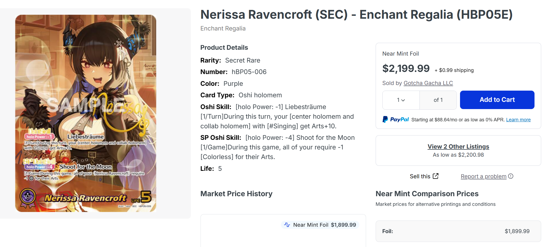The width and height of the screenshot is (554, 247).
Task: Toggle the Near Mint Foil $1,899.99 legend label
Action: [x=324, y=225]
